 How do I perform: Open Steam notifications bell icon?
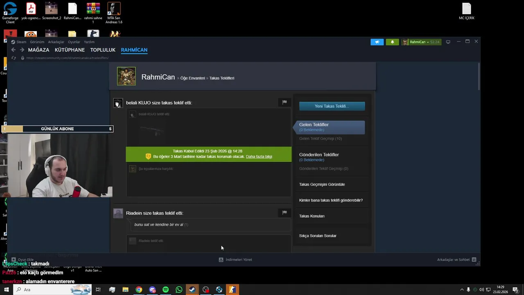pyautogui.click(x=392, y=42)
